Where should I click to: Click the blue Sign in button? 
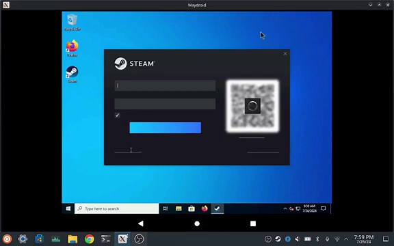(165, 128)
